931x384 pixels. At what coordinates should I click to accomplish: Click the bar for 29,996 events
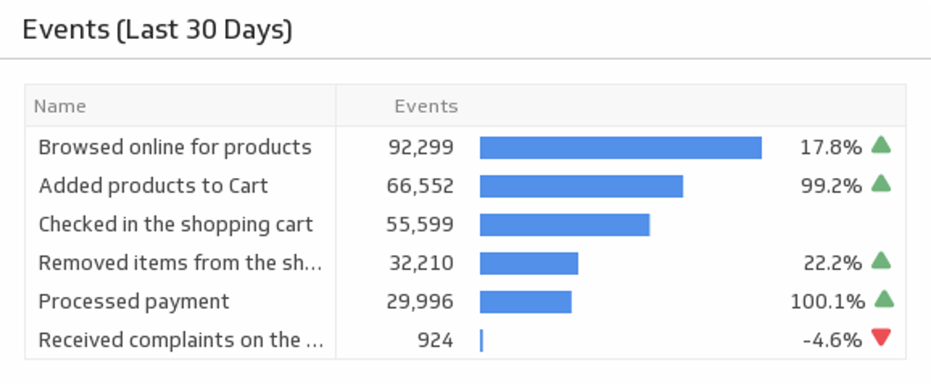coord(526,302)
